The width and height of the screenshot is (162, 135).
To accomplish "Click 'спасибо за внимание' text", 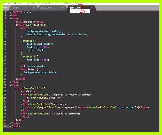I will tap(67, 114).
